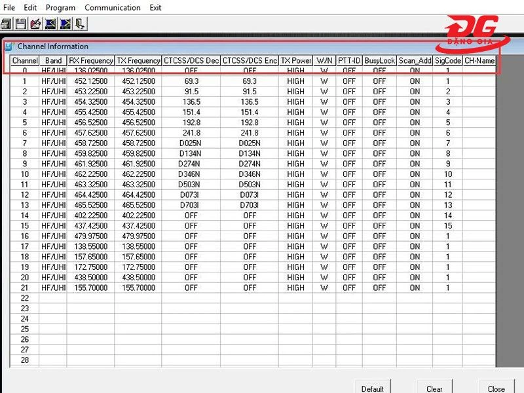Select the TX Power cell for channel 5
The height and width of the screenshot is (393, 524).
click(295, 122)
